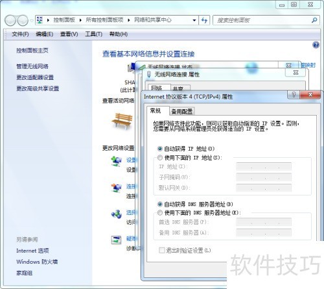Click the back navigation arrow button
This screenshot has width=324, height=289.
(10, 21)
